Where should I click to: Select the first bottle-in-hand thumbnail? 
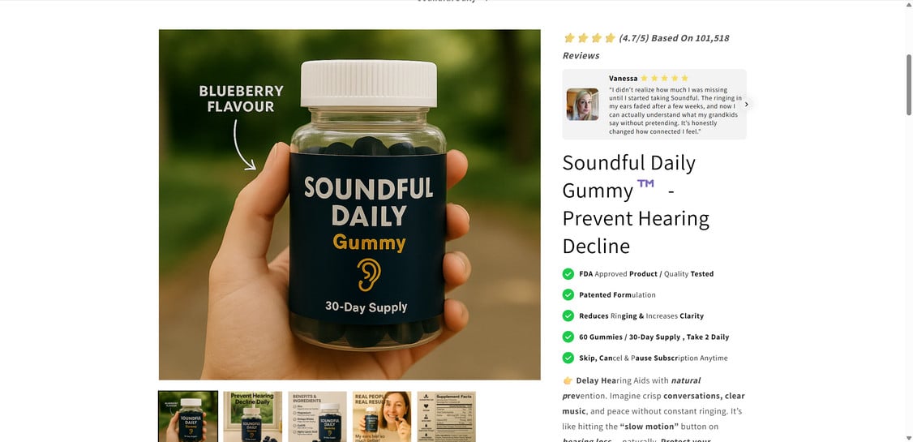pyautogui.click(x=188, y=416)
